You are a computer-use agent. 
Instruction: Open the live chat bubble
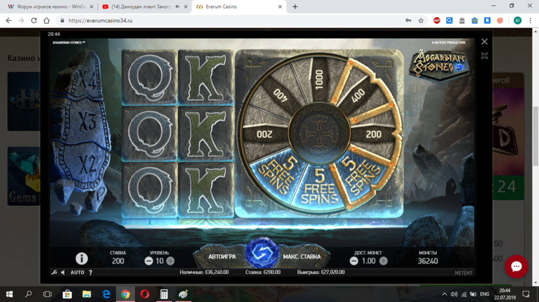pyautogui.click(x=516, y=267)
